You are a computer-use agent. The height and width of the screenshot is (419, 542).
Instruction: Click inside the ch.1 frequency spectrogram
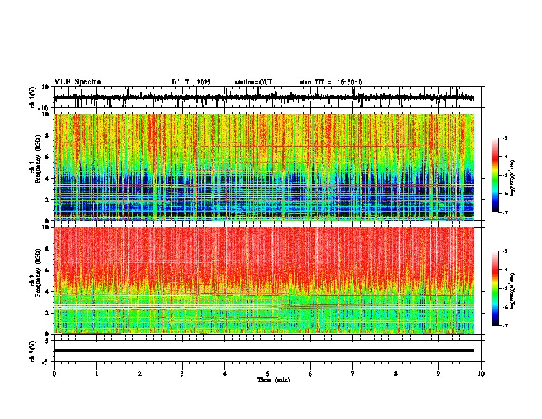click(x=264, y=167)
